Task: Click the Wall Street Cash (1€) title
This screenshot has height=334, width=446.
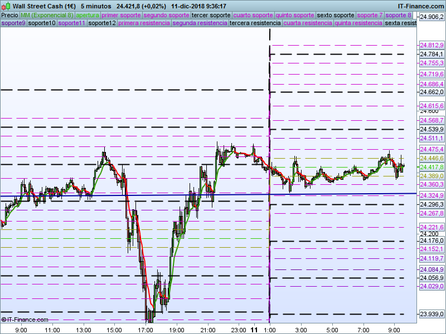Action: click(45, 6)
